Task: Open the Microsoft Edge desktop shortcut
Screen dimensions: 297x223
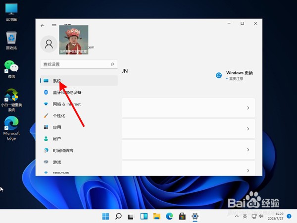Action: (11, 128)
